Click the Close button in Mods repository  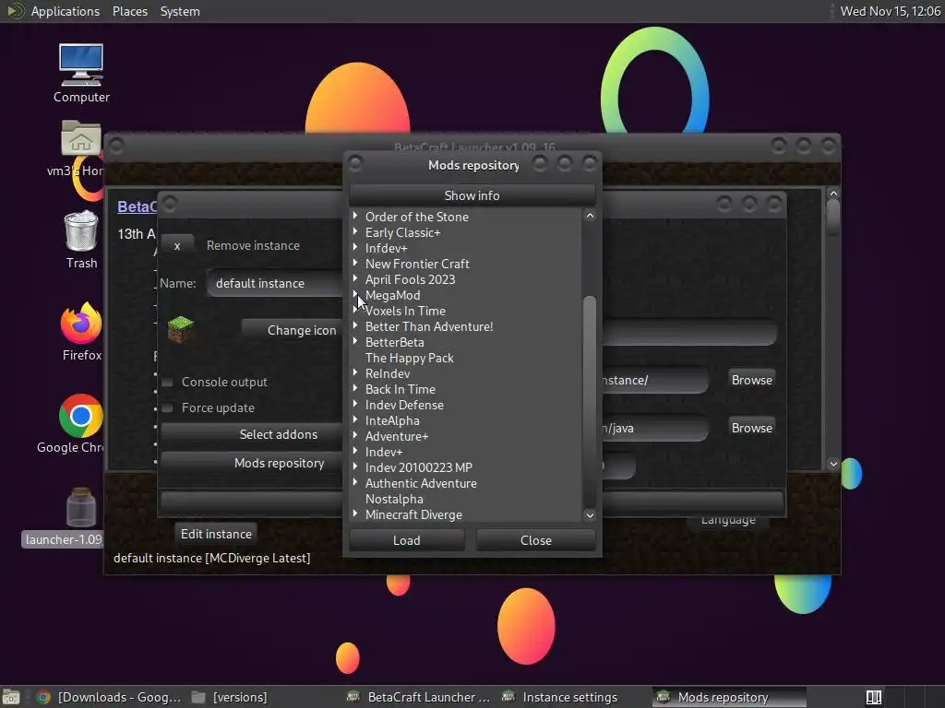(536, 540)
